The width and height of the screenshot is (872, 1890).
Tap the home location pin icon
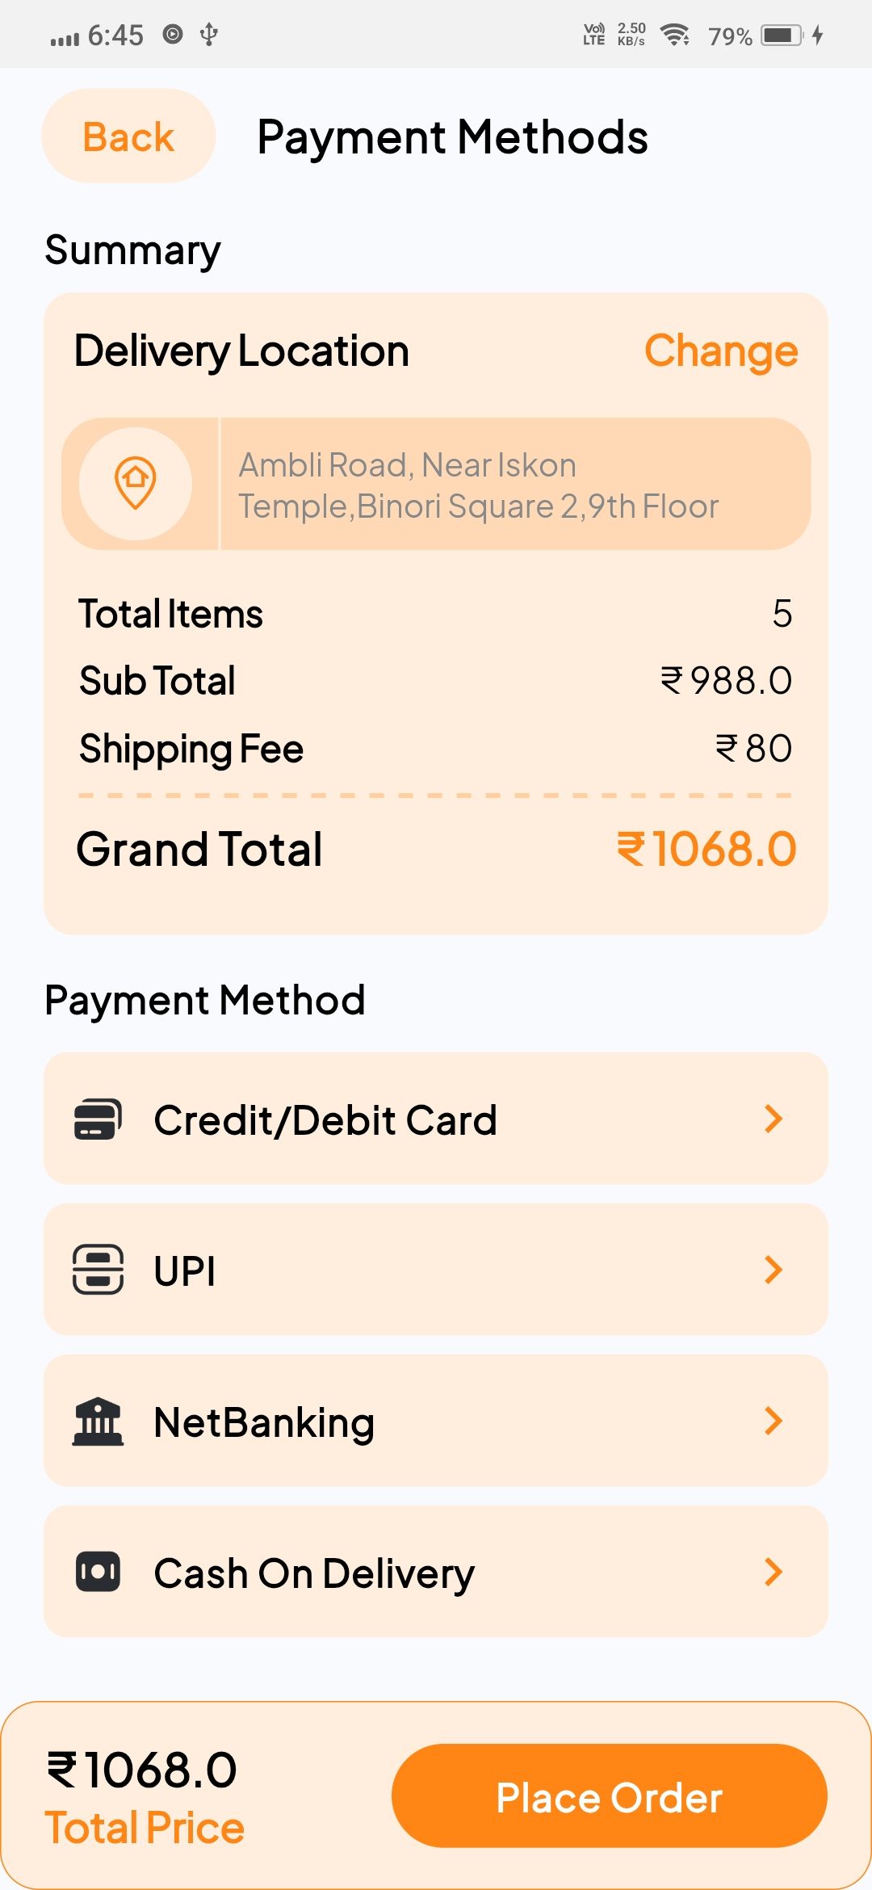pos(136,483)
